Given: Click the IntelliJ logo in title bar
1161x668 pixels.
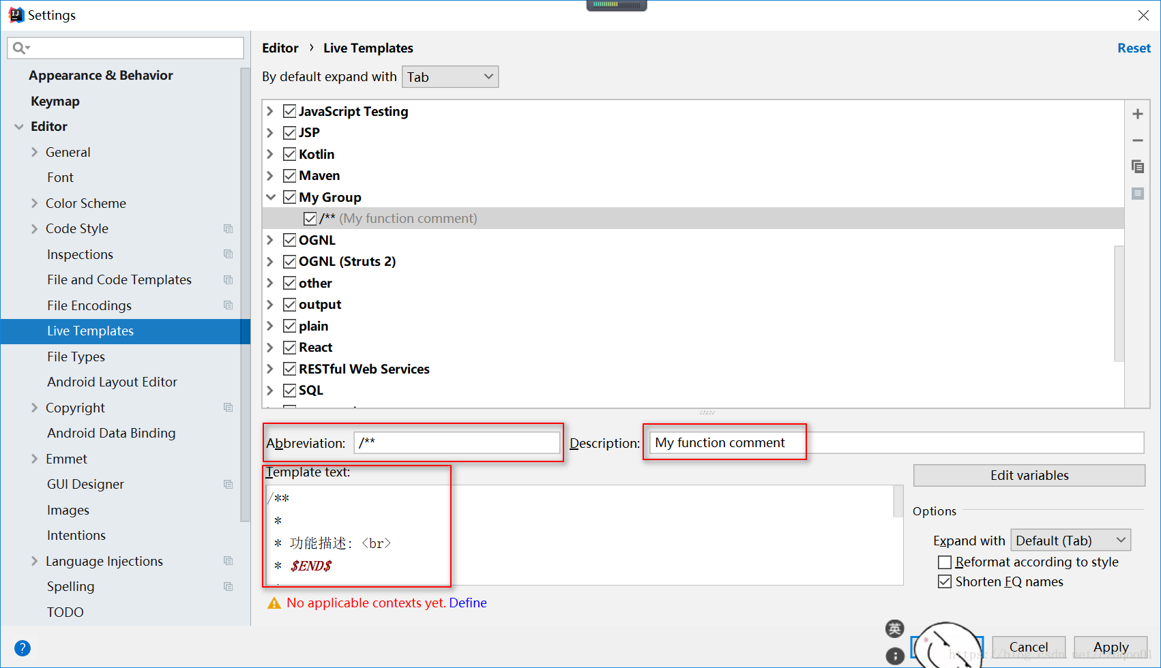Looking at the screenshot, I should [x=16, y=15].
